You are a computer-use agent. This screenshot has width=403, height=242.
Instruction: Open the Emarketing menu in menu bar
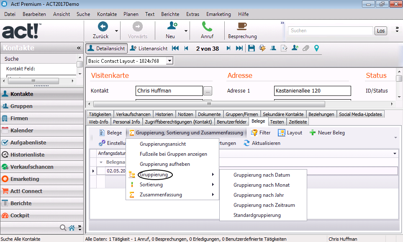click(x=218, y=14)
